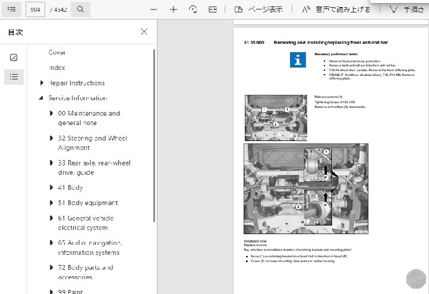Open the ページ表示 page view options
Image resolution: width=429 pixels, height=294 pixels.
coord(258,9)
